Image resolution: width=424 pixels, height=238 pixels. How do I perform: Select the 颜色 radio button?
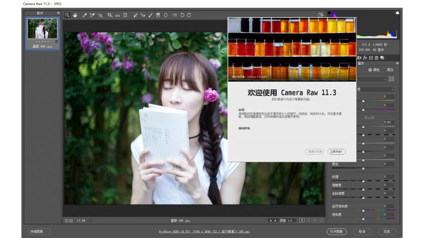(x=370, y=70)
